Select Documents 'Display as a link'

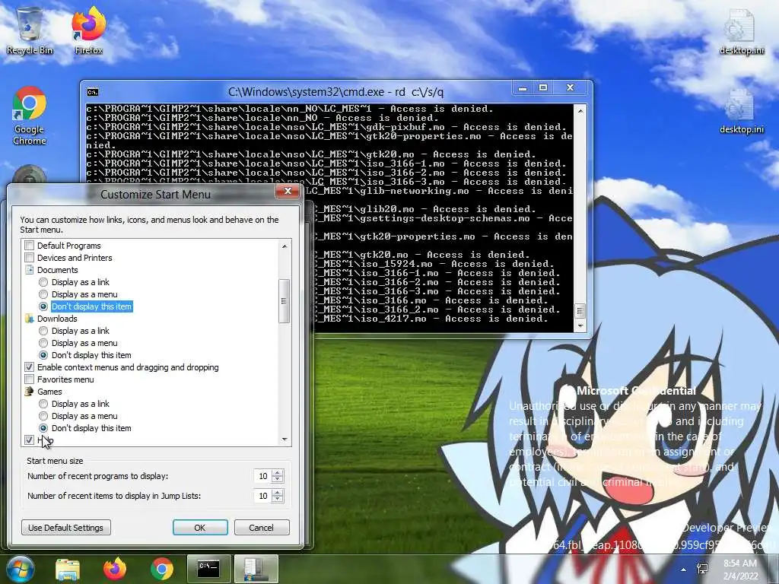(43, 282)
